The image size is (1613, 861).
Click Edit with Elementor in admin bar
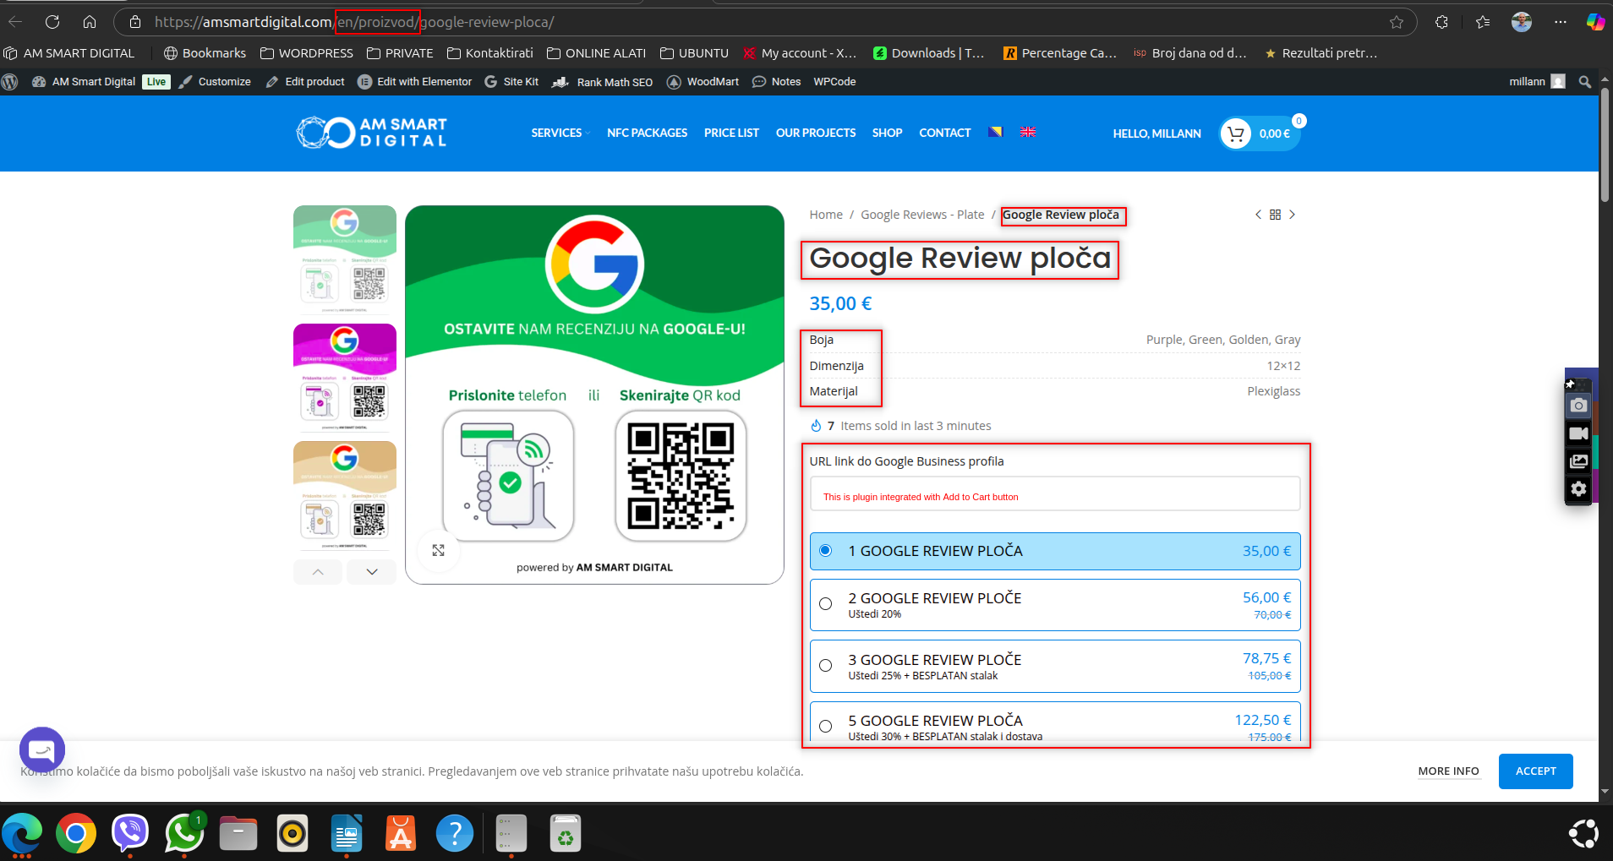(x=414, y=82)
